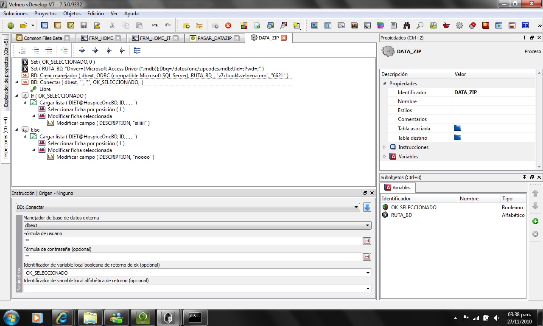Viewport: 543px width, 326px height.
Task: Click the redo arrow icon
Action: (x=168, y=25)
